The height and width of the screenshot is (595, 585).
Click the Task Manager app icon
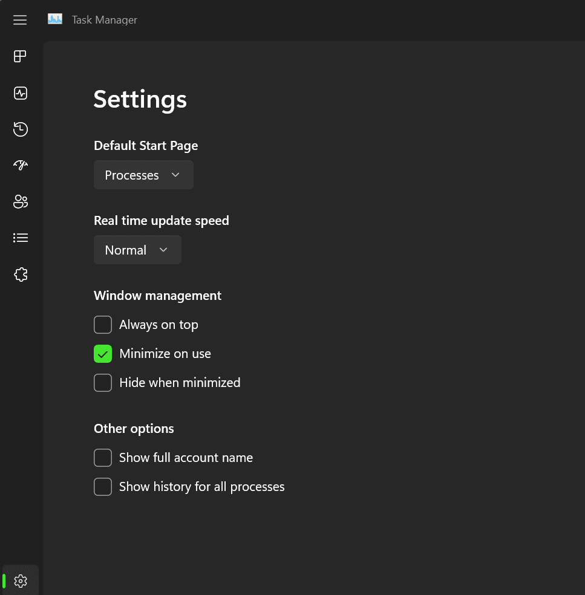(55, 19)
